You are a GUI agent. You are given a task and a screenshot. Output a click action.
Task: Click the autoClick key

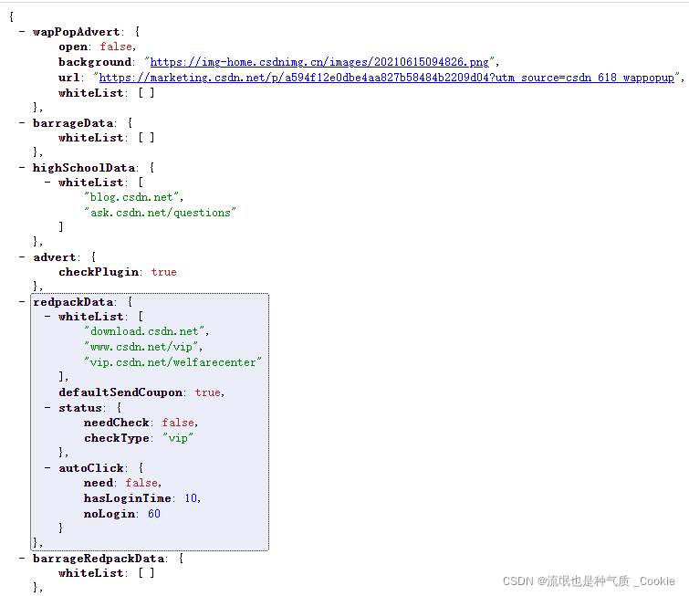click(90, 468)
